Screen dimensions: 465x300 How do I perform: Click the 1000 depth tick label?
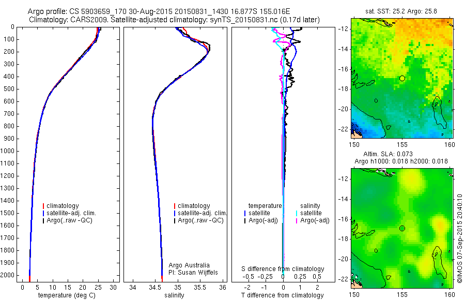point(7,151)
